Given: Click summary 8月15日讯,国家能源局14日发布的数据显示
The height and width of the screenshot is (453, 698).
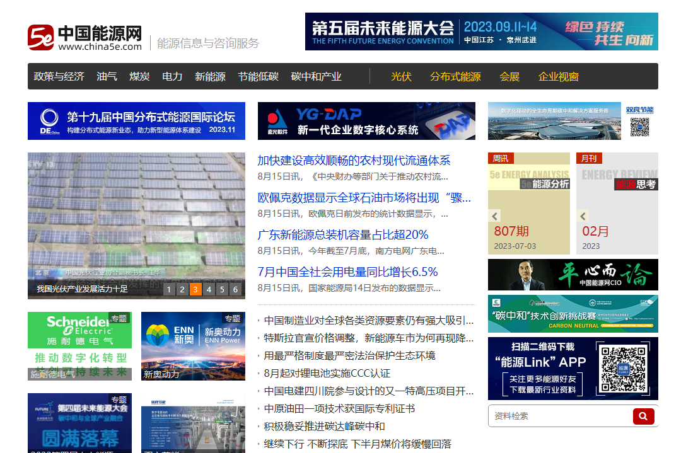Looking at the screenshot, I should (x=349, y=289).
